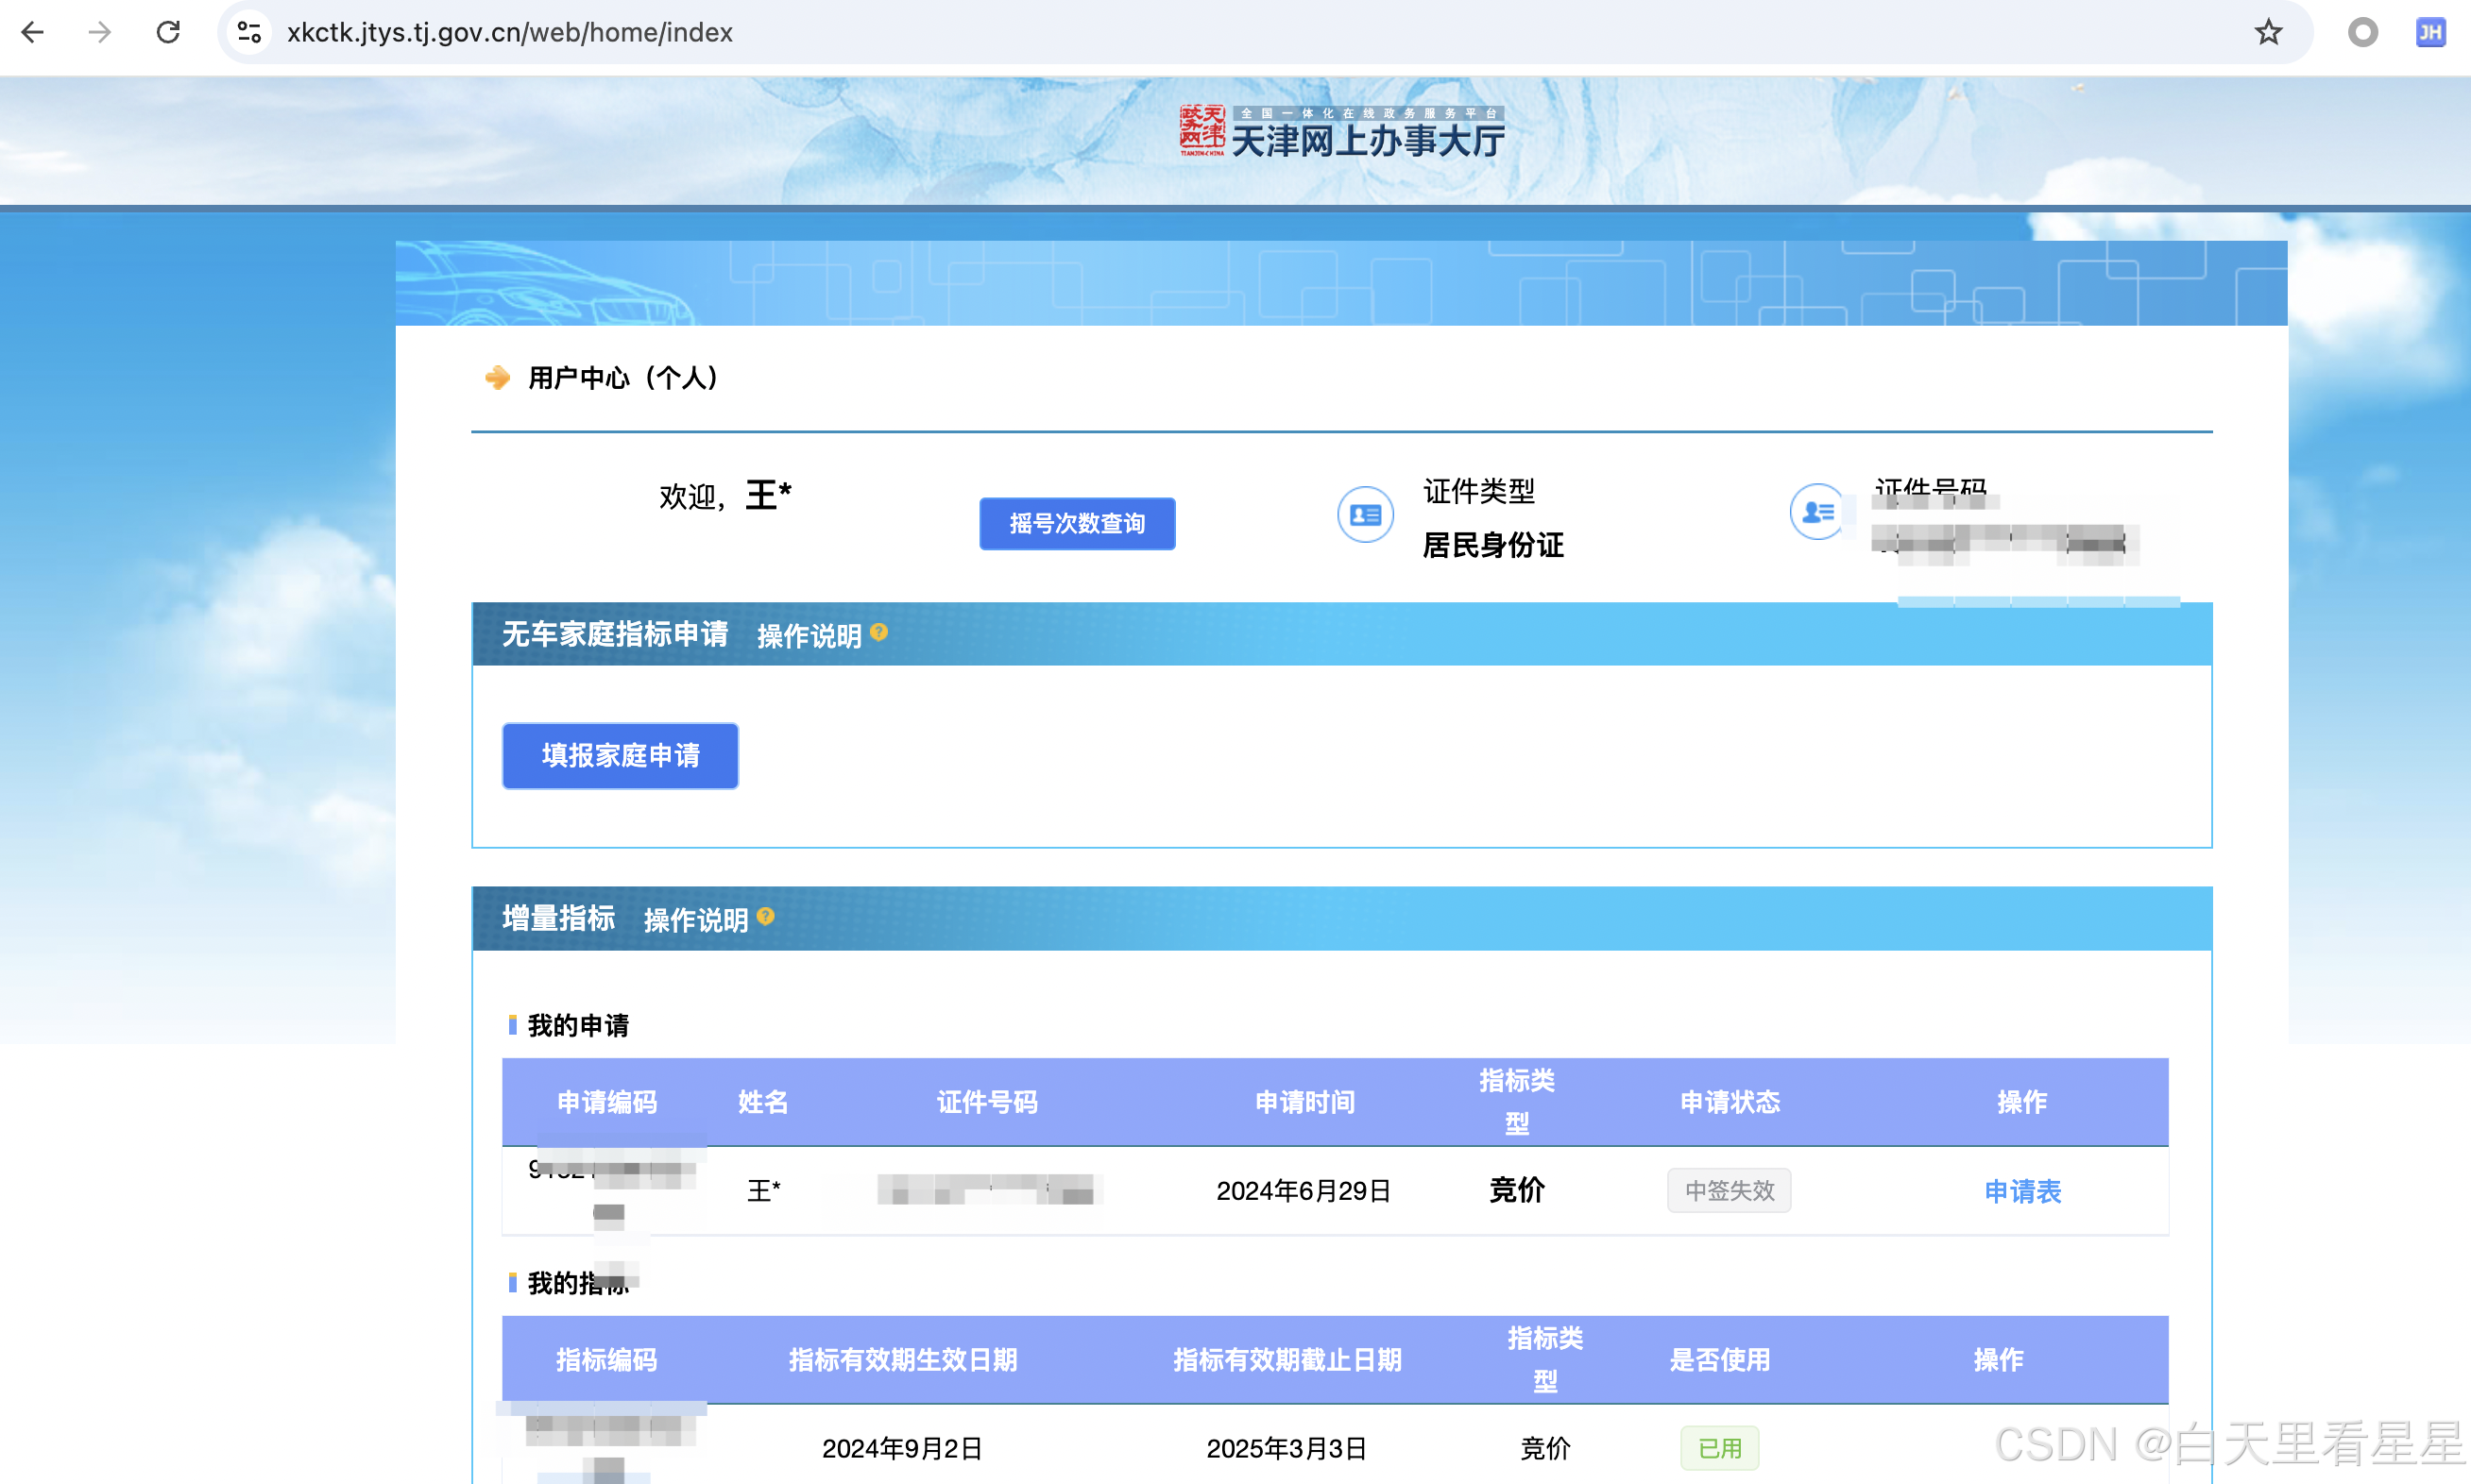
Task: Open the 申请表 link
Action: click(2021, 1190)
